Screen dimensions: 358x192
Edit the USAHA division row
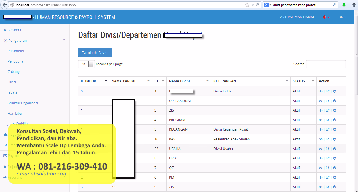(x=327, y=149)
